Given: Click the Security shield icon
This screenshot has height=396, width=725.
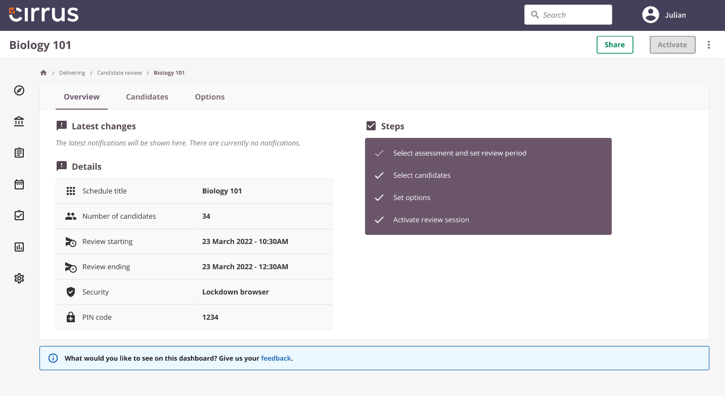Looking at the screenshot, I should pos(71,292).
